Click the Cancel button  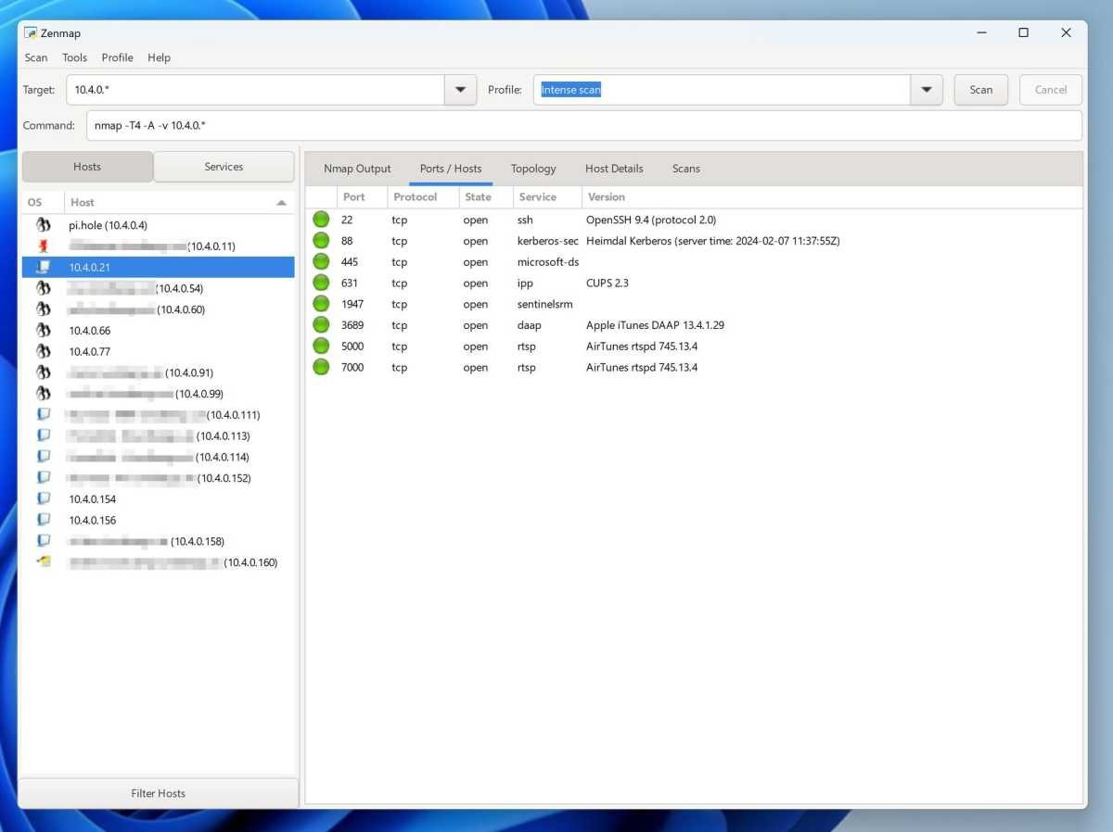pos(1051,90)
